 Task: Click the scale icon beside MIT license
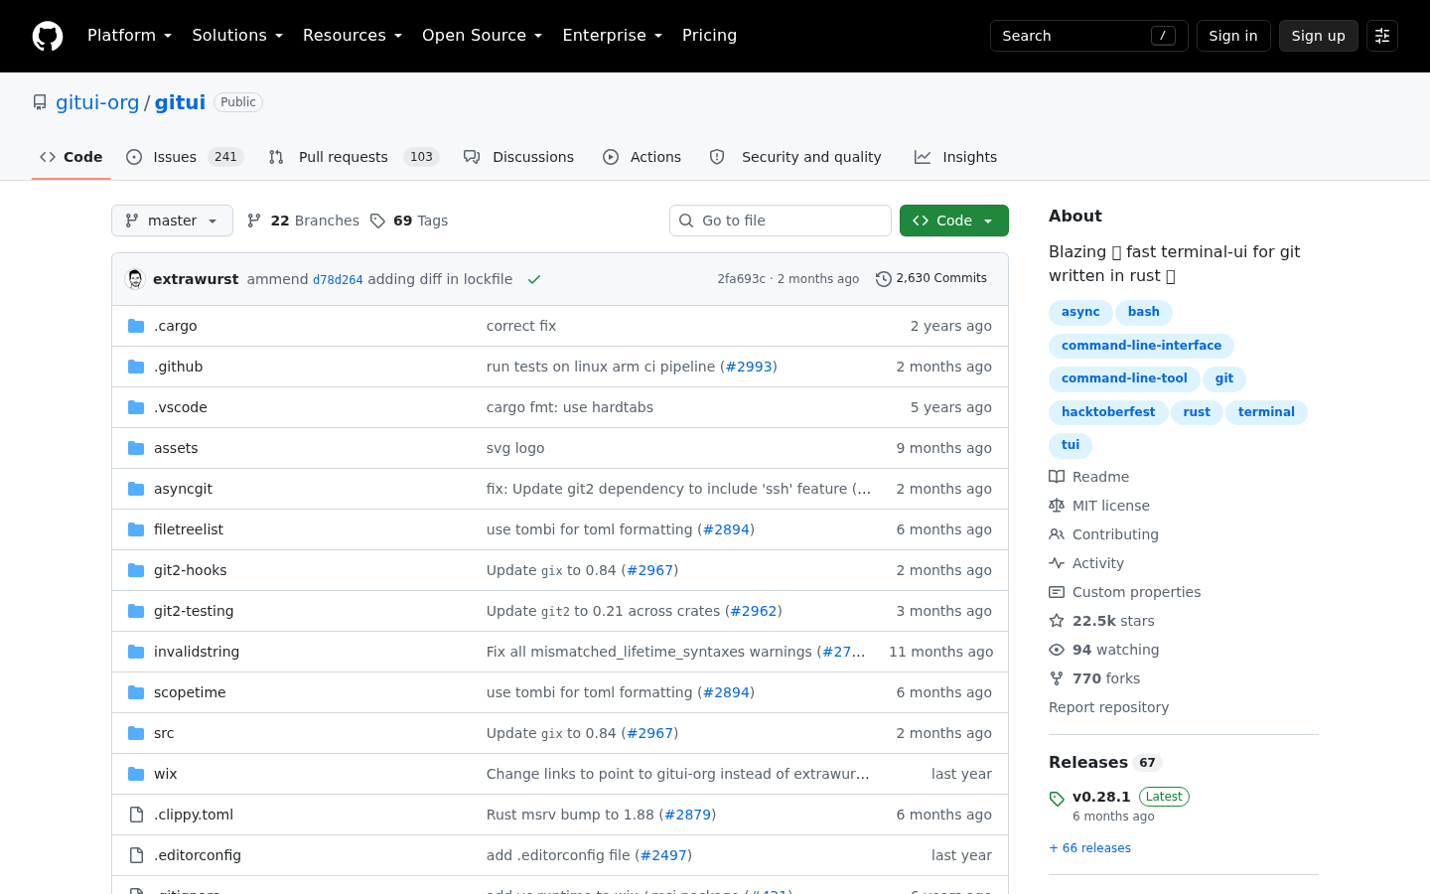[1057, 506]
